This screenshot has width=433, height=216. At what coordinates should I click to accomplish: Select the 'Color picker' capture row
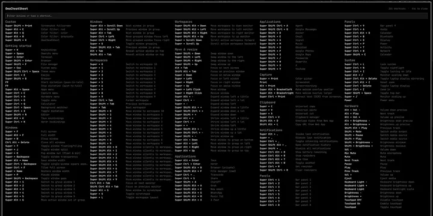[x=301, y=79]
